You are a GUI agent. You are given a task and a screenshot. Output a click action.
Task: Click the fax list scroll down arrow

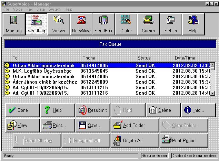[x=212, y=93]
